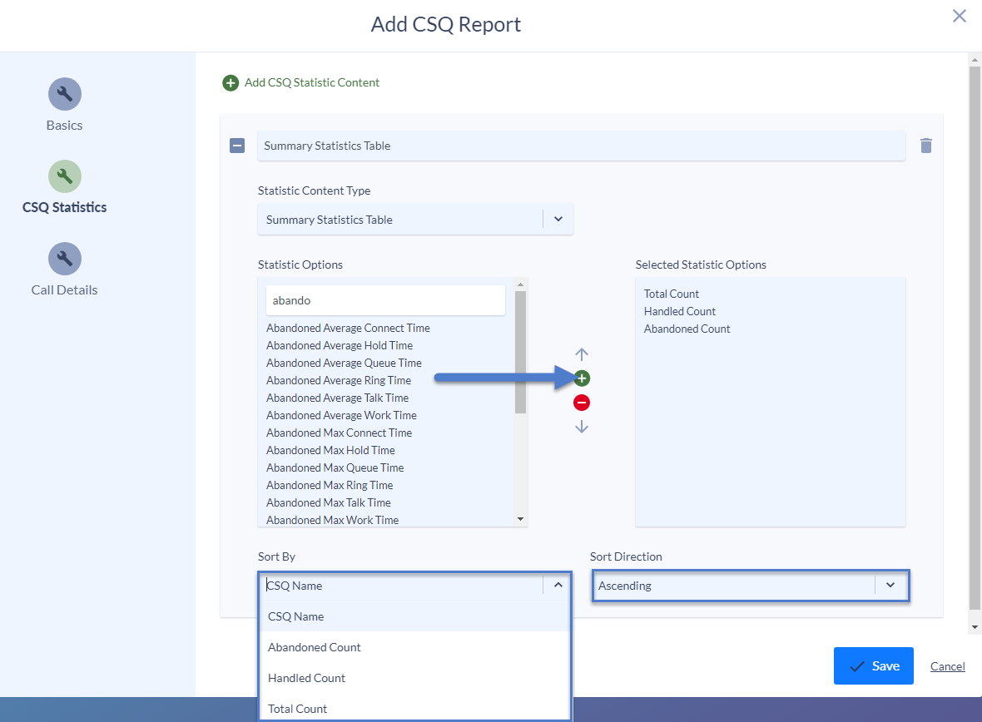Select Abandoned Average Ring Time option

(339, 381)
